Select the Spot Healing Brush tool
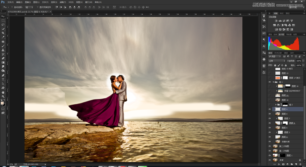The image size is (306, 167). 3,42
